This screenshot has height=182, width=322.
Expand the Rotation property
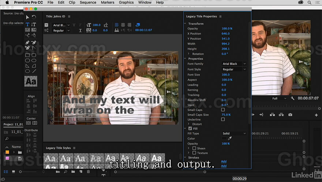pos(188,54)
